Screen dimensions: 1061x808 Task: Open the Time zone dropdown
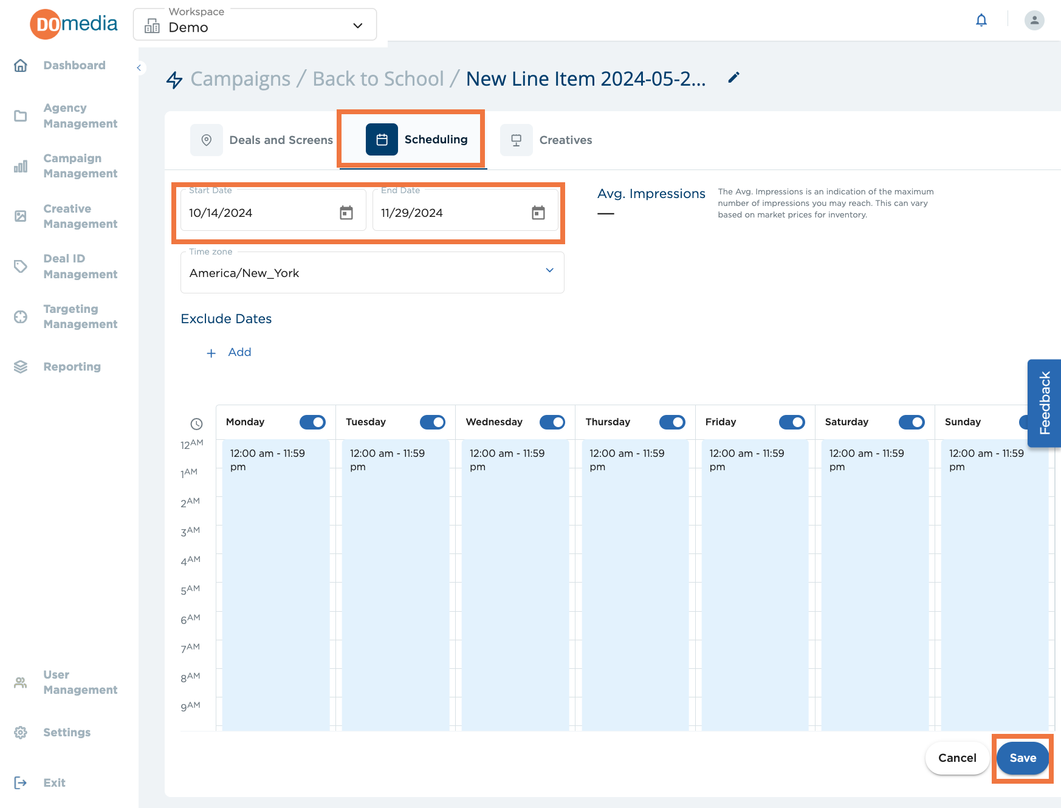pos(373,273)
